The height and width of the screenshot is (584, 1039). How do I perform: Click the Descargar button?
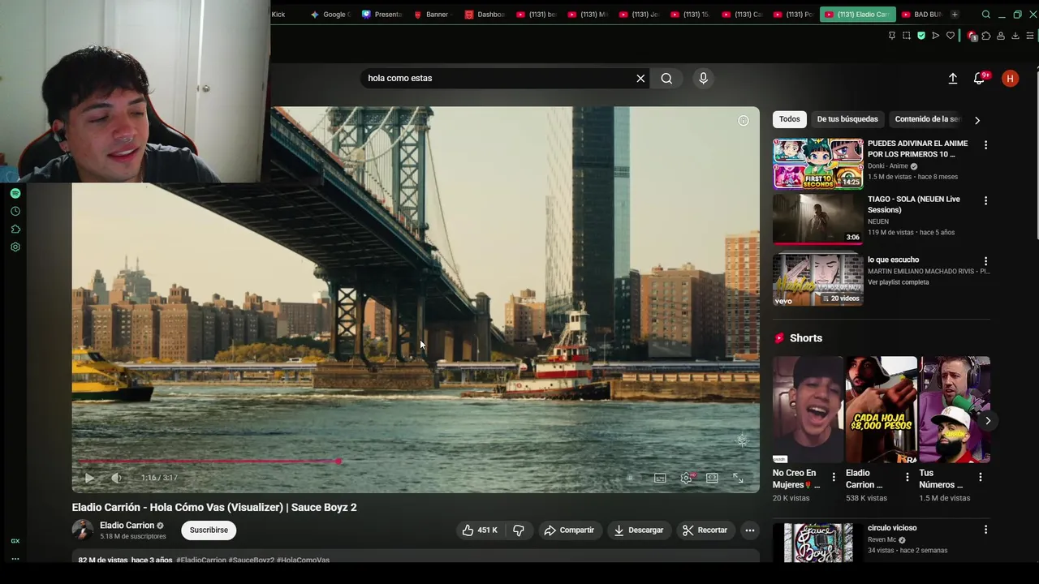click(x=639, y=530)
